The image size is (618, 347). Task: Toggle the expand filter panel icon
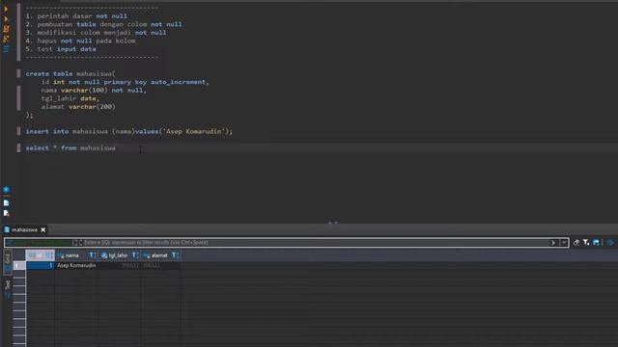(77, 243)
